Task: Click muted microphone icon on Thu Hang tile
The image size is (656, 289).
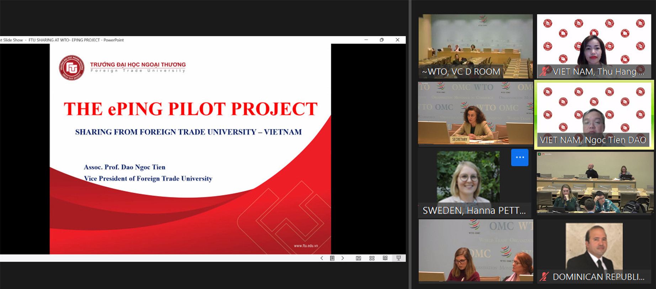Action: click(x=544, y=71)
